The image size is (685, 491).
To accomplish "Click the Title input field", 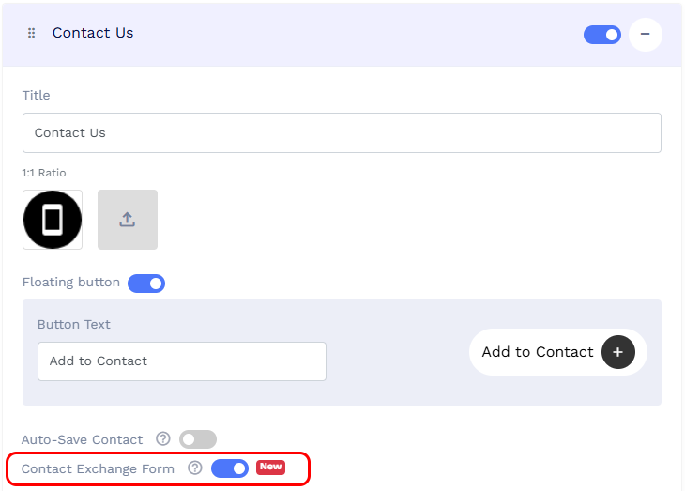I will tap(342, 133).
